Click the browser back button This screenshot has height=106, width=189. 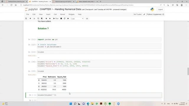coord(3,5)
